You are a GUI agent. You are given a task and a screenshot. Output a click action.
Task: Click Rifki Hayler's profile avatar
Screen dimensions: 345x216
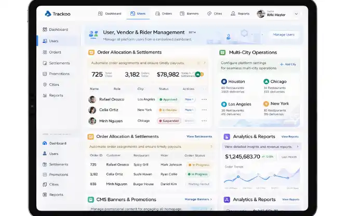(x=261, y=14)
